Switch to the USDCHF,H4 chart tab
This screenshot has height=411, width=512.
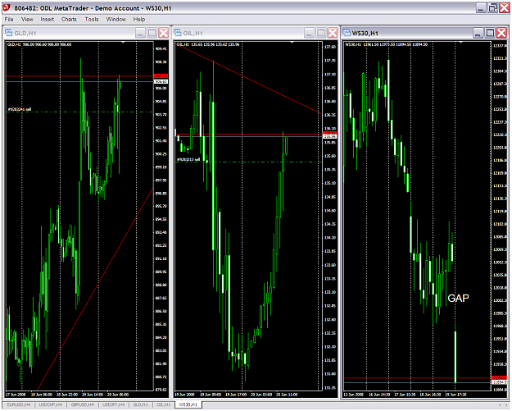tap(51, 404)
